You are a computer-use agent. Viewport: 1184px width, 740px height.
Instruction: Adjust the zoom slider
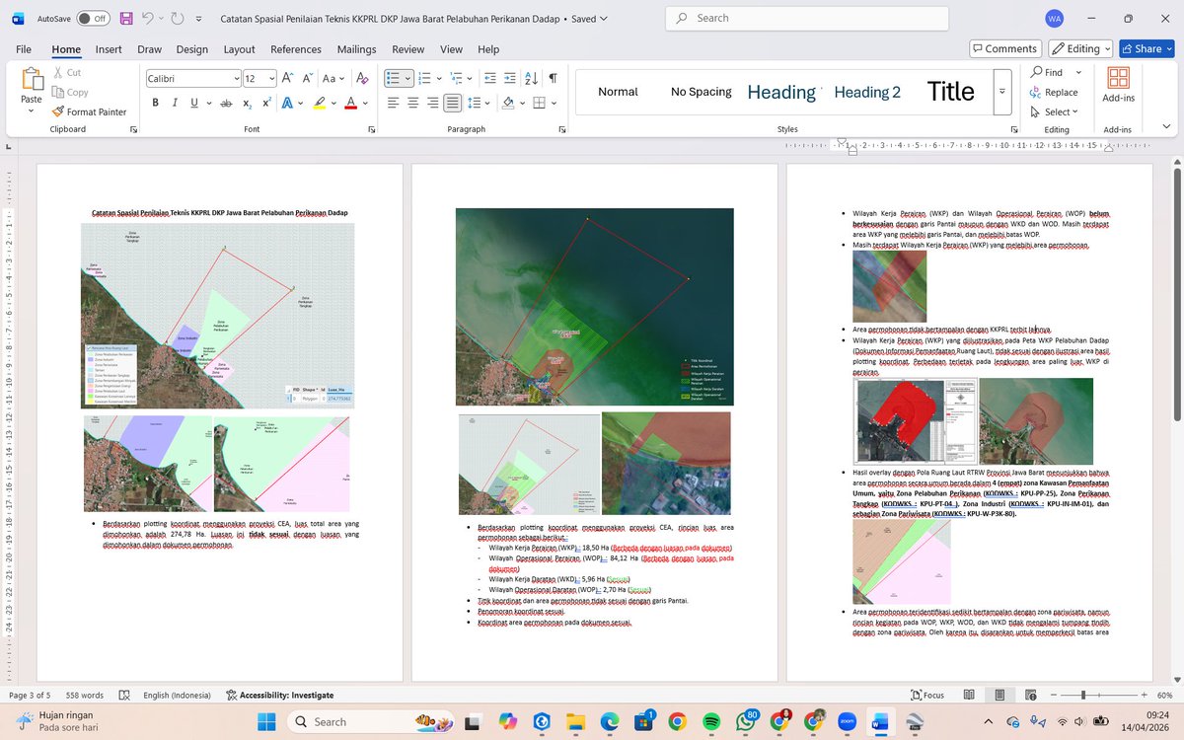(1083, 695)
